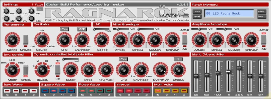Enable the Square Wave 4 footage button
This screenshot has width=271, height=99.
[x=62, y=90]
